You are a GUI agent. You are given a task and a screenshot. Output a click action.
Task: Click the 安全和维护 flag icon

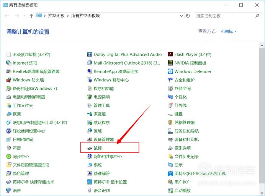(170, 80)
